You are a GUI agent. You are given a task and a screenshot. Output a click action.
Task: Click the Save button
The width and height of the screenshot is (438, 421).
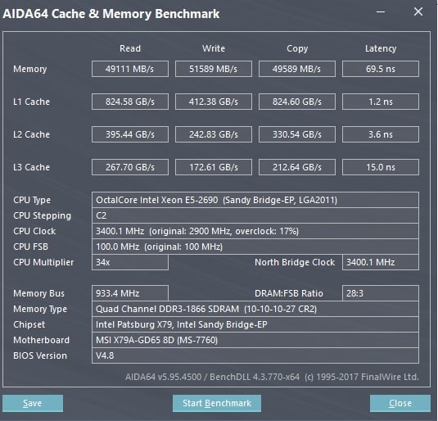(33, 403)
